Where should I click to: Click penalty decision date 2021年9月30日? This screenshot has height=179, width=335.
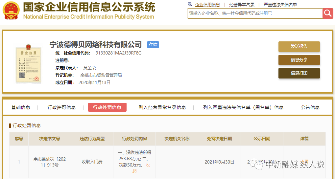point(219,162)
